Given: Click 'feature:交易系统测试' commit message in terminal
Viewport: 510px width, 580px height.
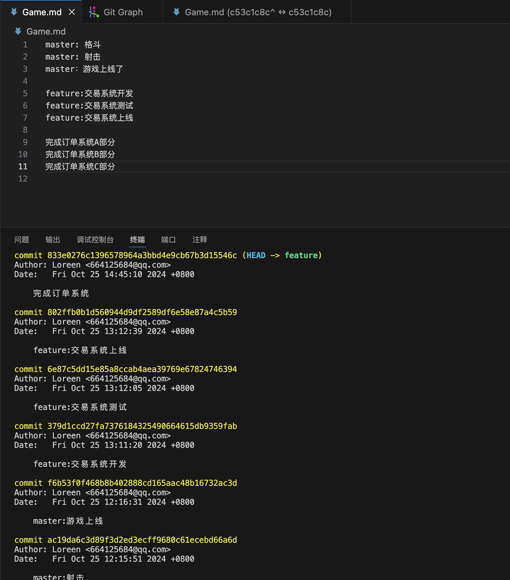Looking at the screenshot, I should (x=80, y=407).
